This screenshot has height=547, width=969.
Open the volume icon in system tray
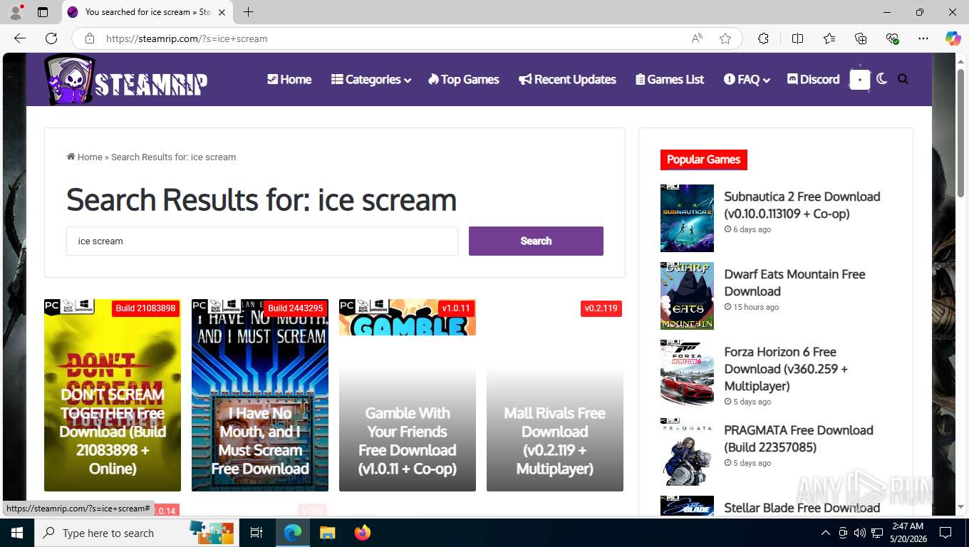[x=860, y=533]
